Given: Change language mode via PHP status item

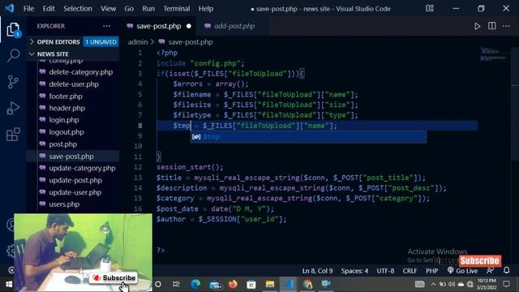Looking at the screenshot, I should tap(432, 271).
